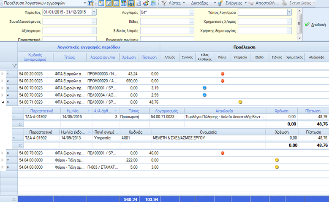Click the pie chart icon in the toolbar
Image resolution: width=329 pixels, height=202 pixels.
tap(146, 3)
